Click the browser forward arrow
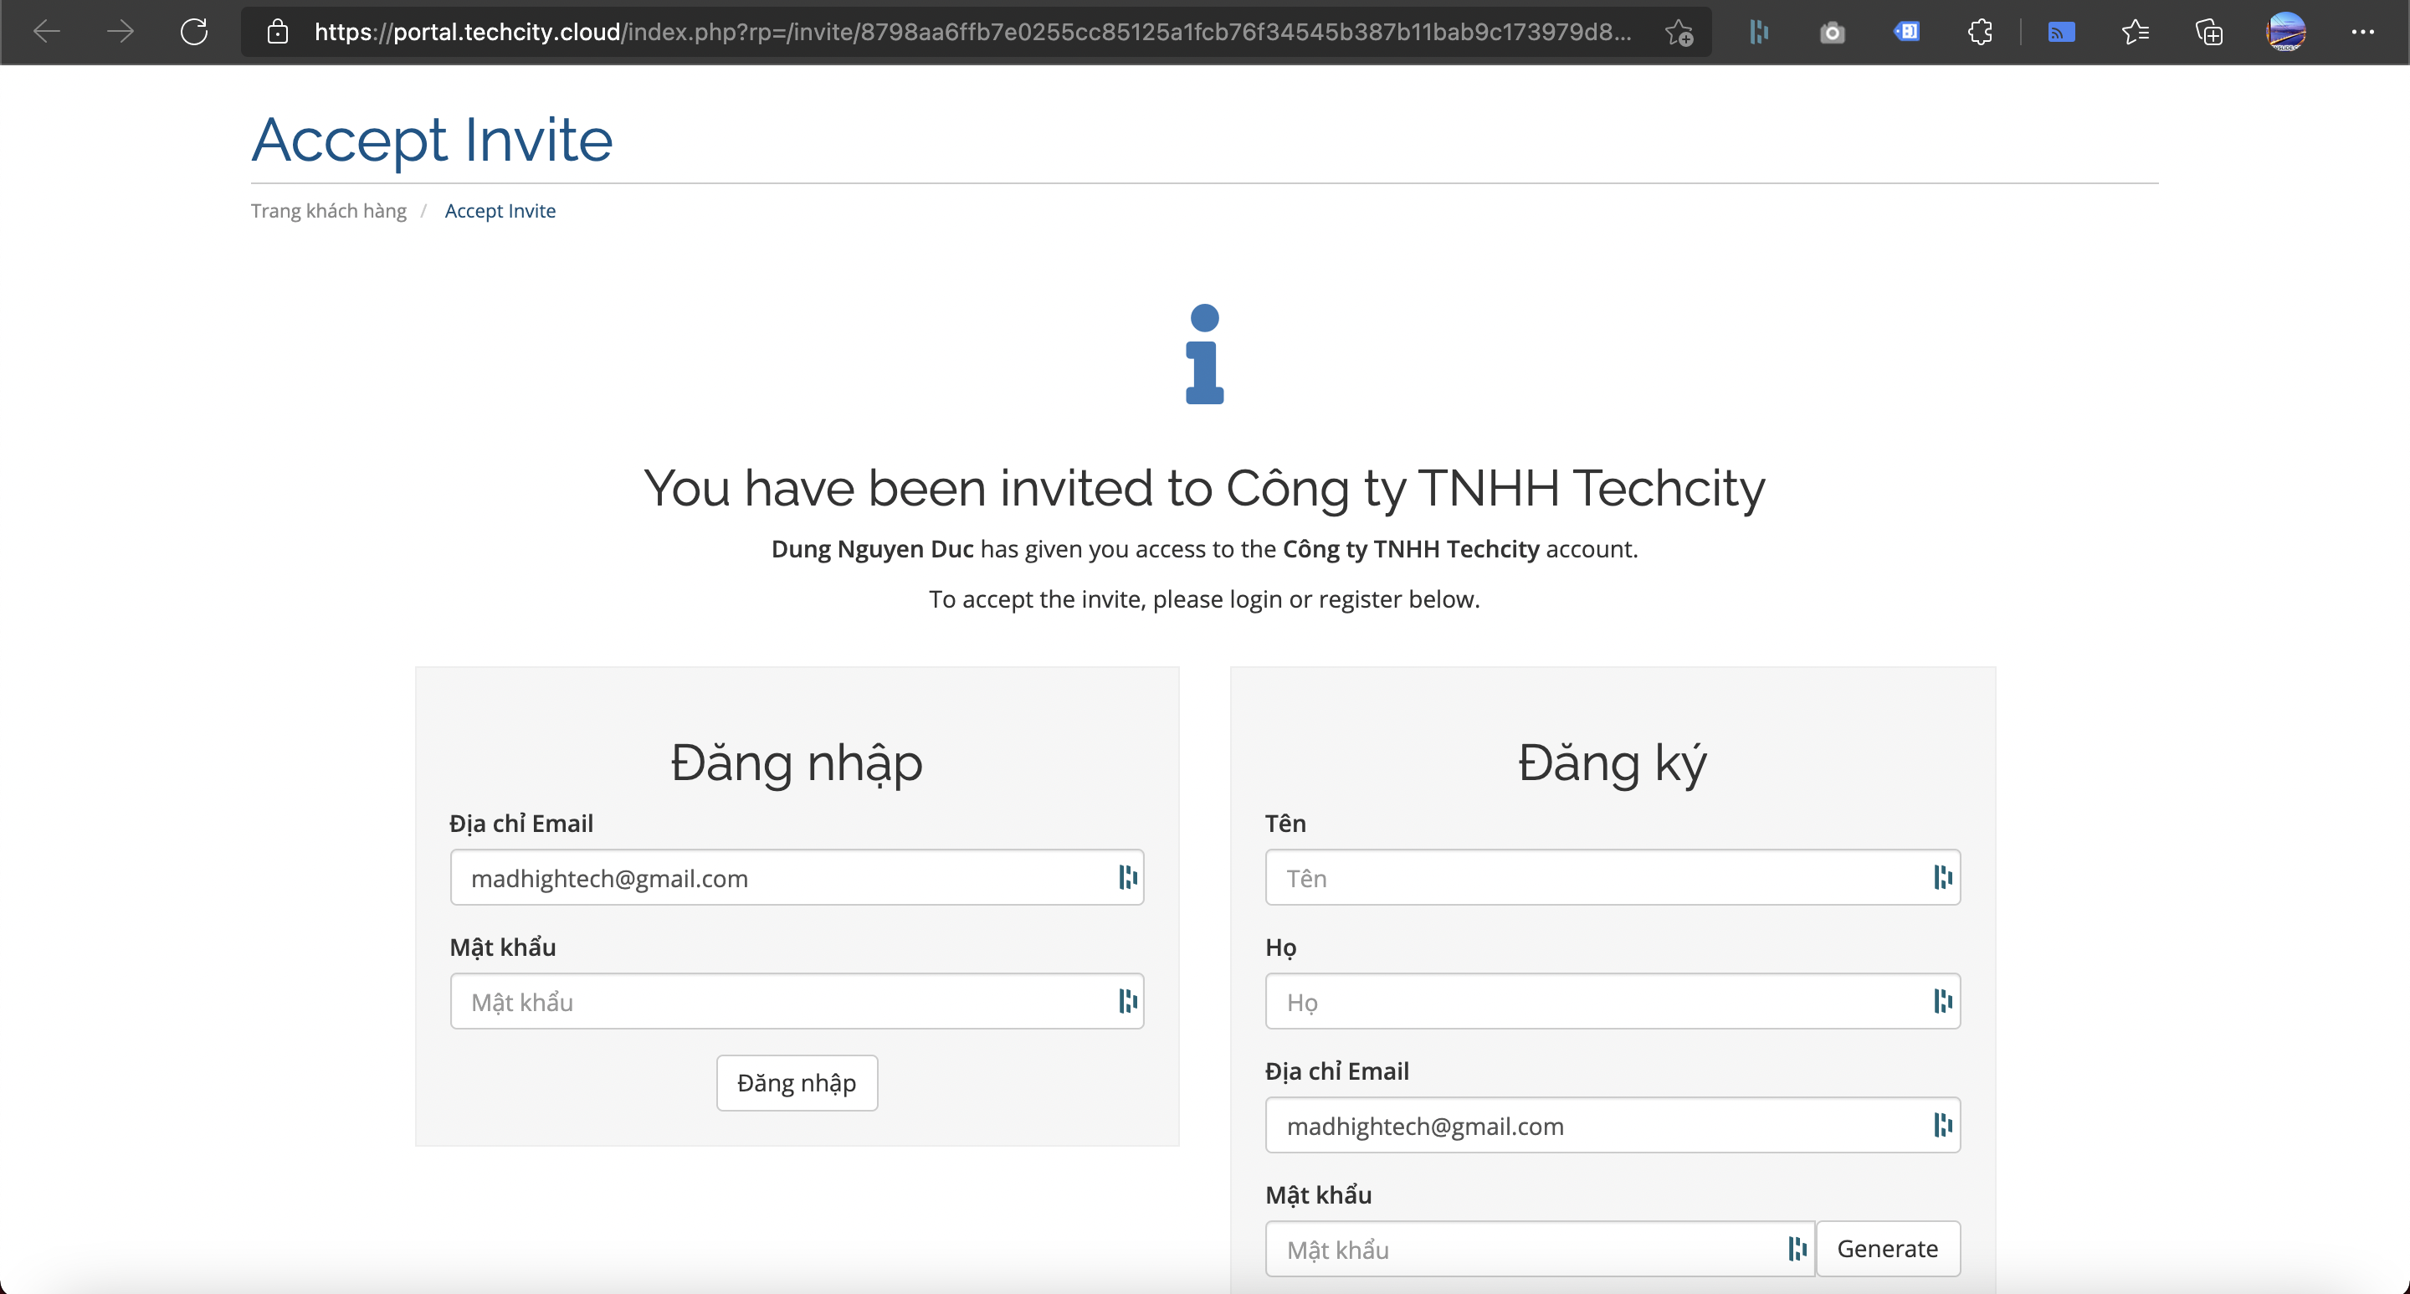Viewport: 2410px width, 1294px height. 120,32
